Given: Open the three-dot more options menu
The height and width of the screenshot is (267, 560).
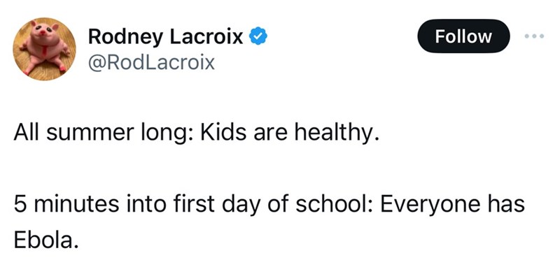Looking at the screenshot, I should 535,36.
